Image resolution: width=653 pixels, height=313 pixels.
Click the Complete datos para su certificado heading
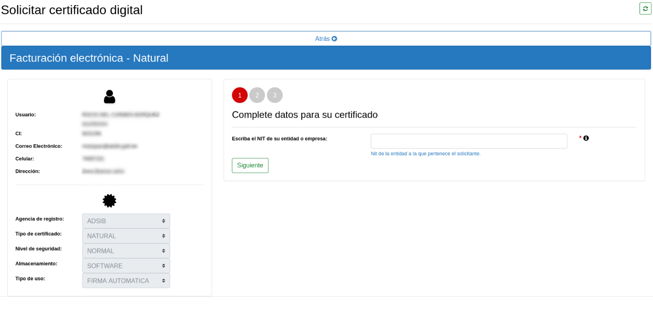pos(305,115)
